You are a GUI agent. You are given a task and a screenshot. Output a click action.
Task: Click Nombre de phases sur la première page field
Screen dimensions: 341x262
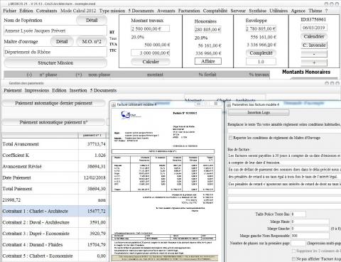(298, 243)
